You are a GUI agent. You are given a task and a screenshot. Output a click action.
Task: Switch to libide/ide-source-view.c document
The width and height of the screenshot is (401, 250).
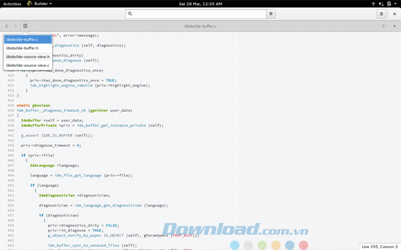click(x=28, y=65)
